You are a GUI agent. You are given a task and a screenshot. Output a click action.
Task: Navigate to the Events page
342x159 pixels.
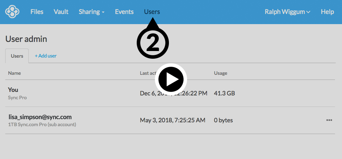coord(124,12)
